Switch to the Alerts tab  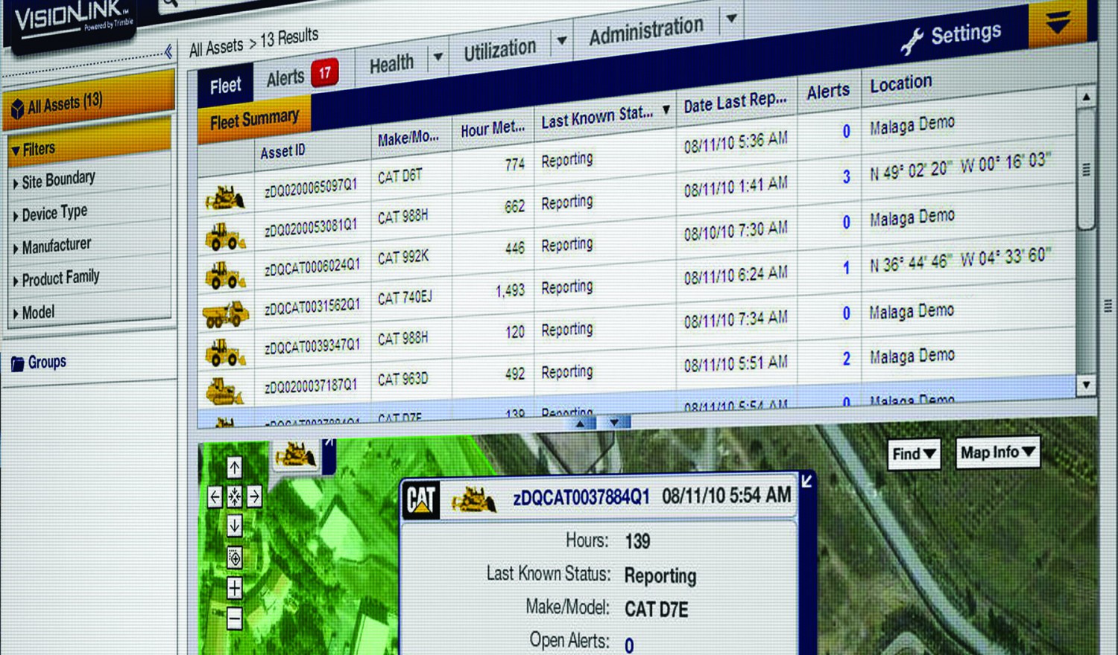point(286,77)
